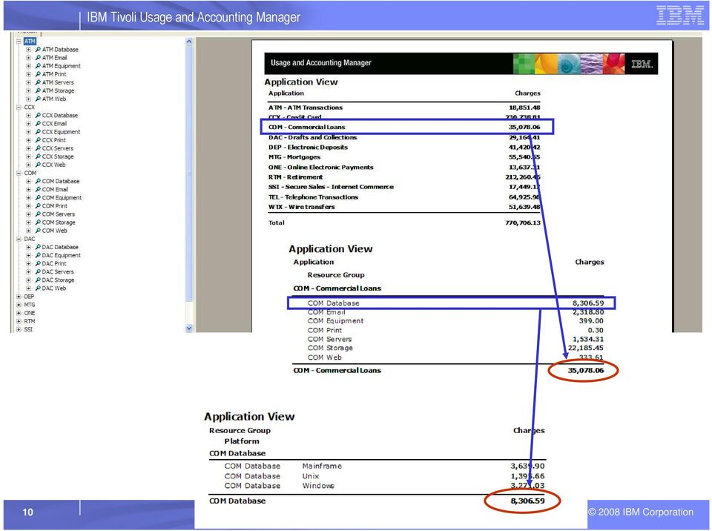Click the "MTG - Mortgages" report row
This screenshot has height=531, width=712.
click(x=404, y=157)
